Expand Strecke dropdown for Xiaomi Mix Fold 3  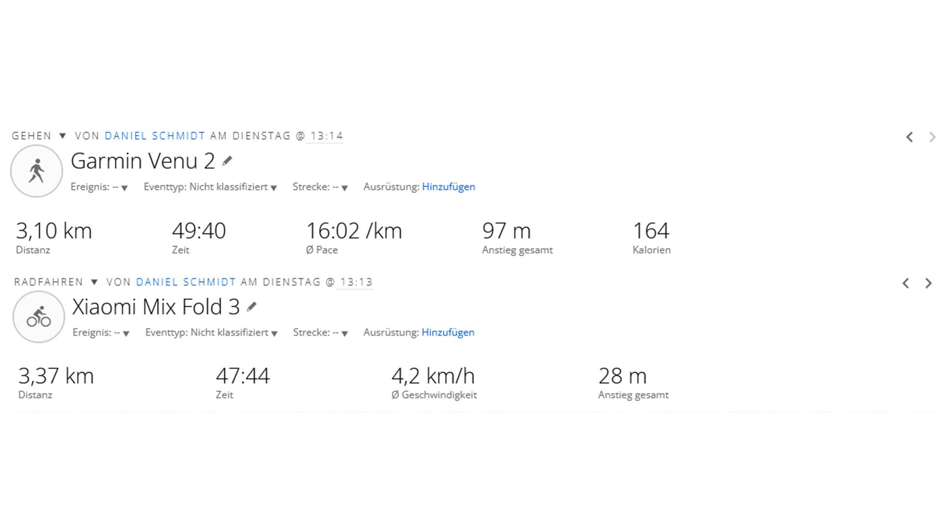coord(345,333)
